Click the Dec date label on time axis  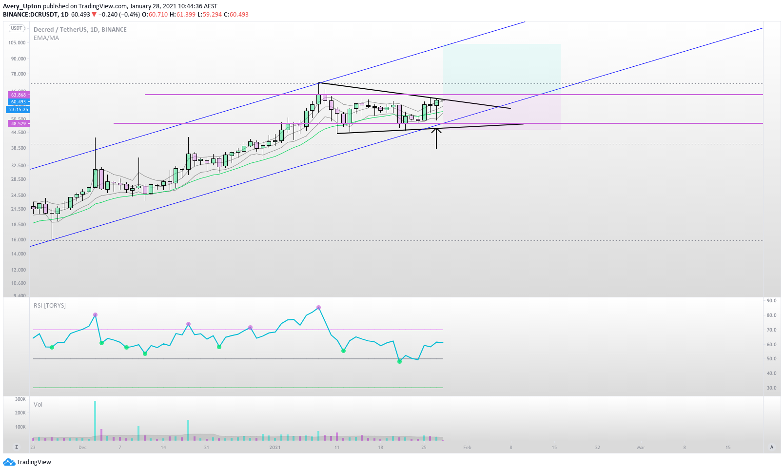(82, 448)
